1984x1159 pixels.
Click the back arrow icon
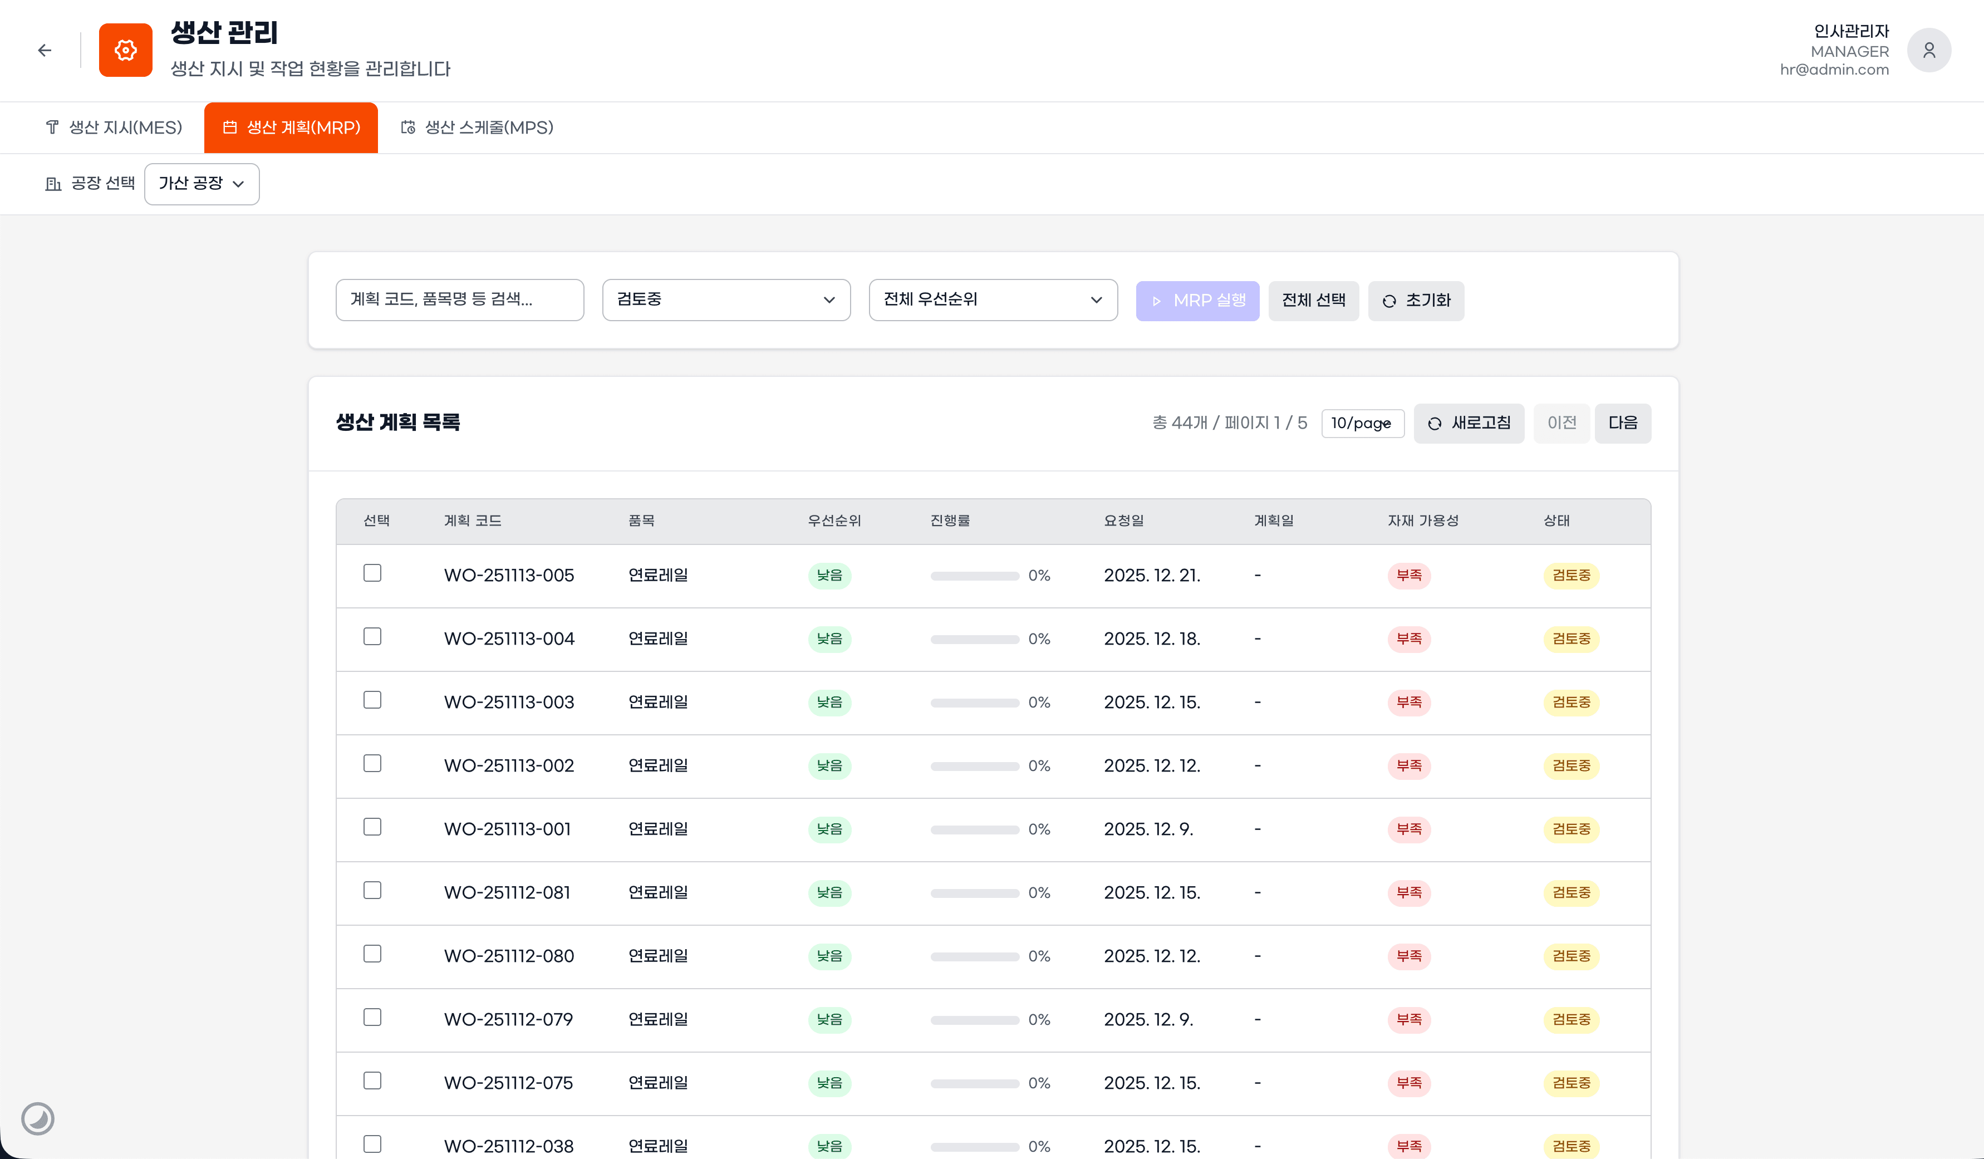coord(45,51)
